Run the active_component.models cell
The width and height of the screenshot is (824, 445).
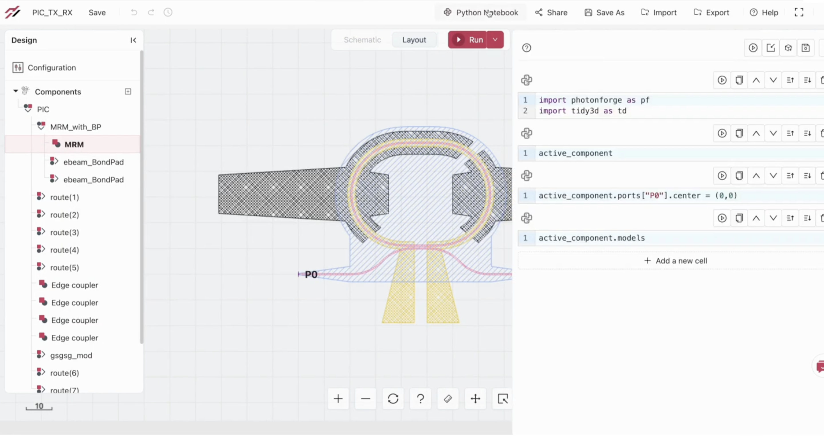722,218
